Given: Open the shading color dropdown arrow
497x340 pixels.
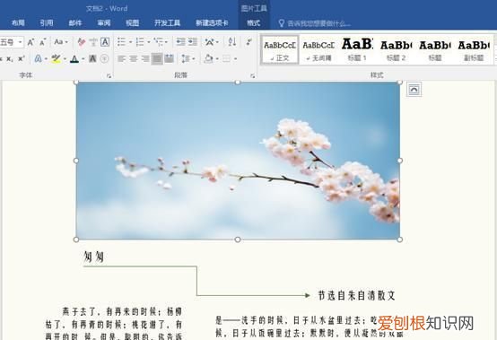Looking at the screenshot, I should coord(217,59).
